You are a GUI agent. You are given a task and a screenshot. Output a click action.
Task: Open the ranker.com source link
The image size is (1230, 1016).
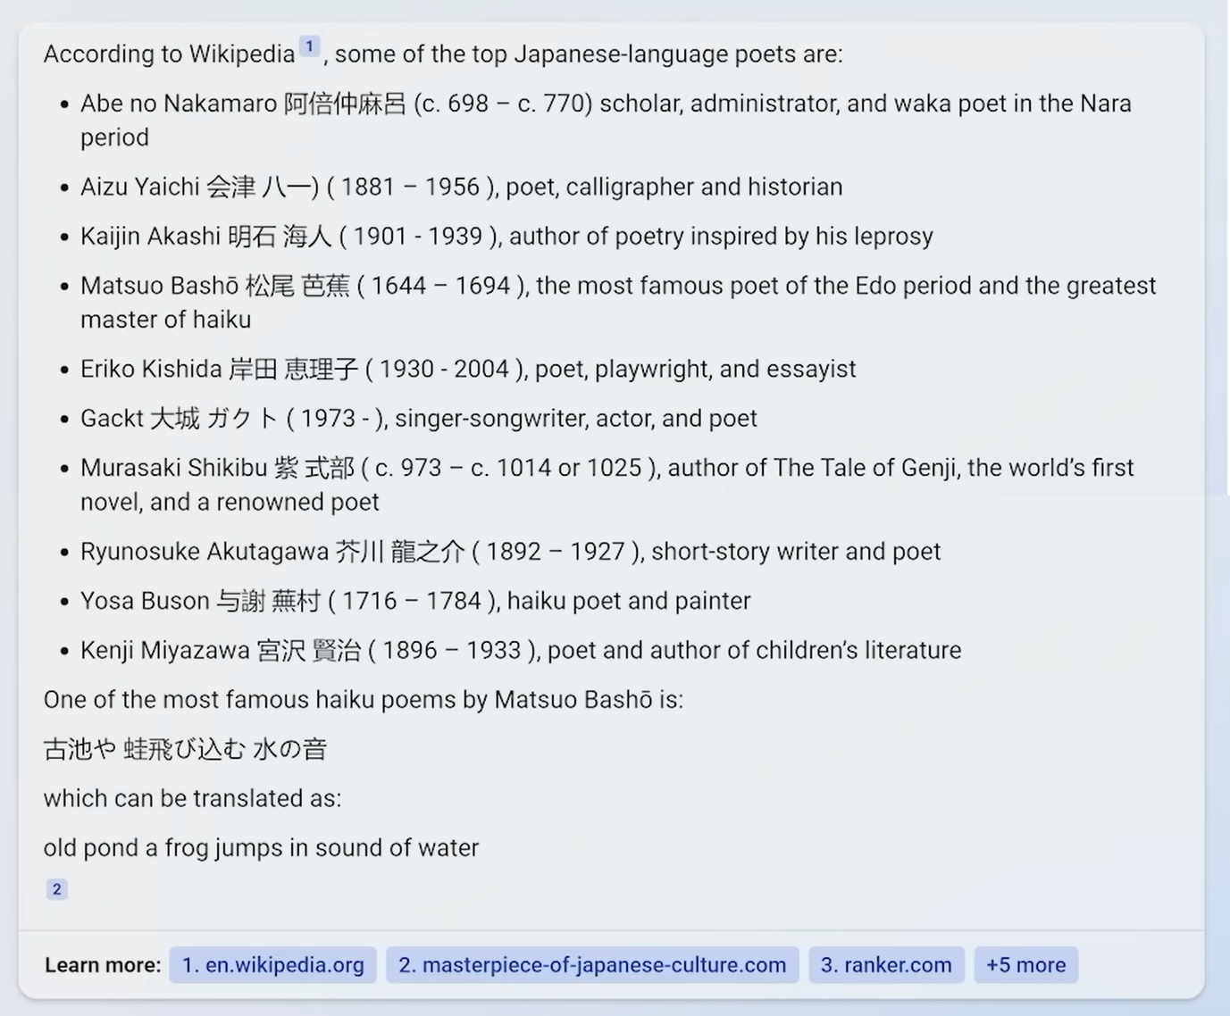tap(886, 965)
